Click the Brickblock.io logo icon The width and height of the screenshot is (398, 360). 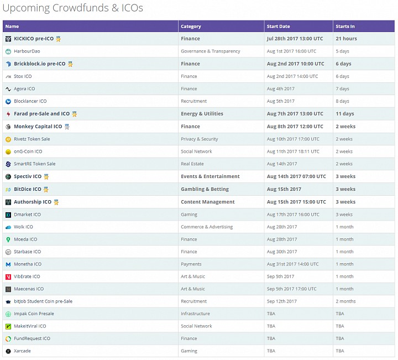click(x=8, y=64)
